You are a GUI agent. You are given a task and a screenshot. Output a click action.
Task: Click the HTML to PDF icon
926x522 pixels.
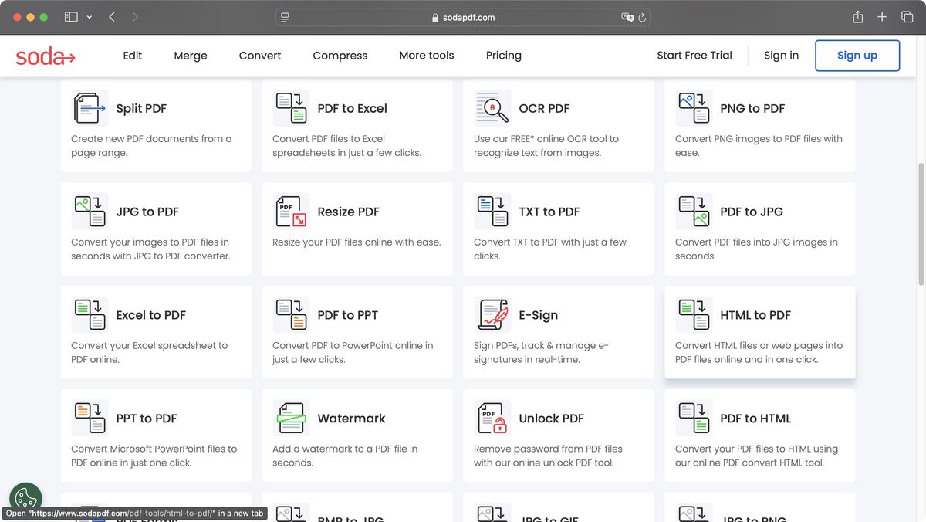(x=692, y=314)
